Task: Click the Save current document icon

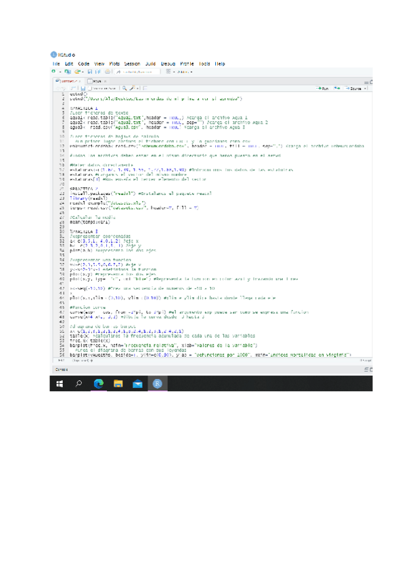Action: (x=90, y=71)
